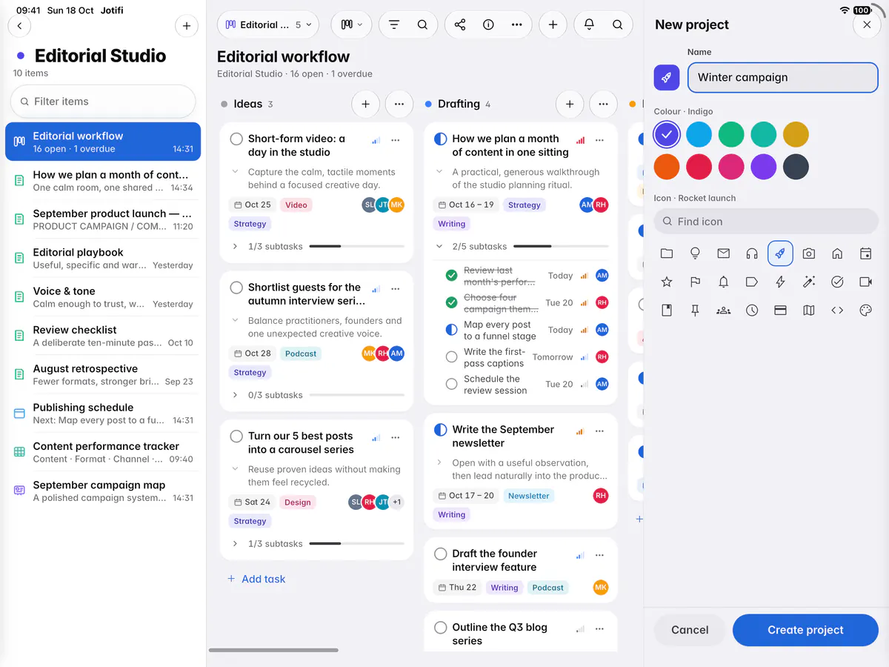Collapse the Short-form video description chevron
The image size is (889, 667).
[235, 172]
